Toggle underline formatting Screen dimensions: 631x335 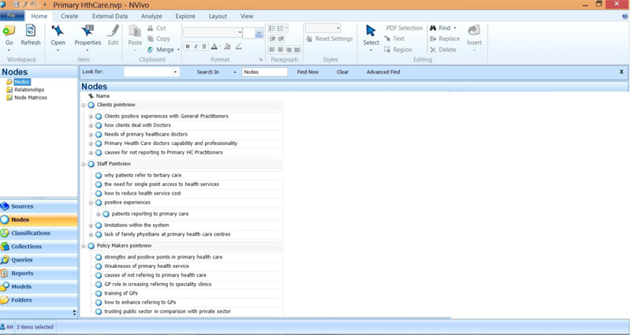(204, 47)
